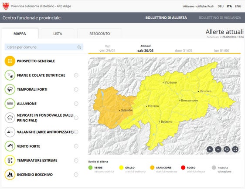The width and height of the screenshot is (245, 189).
Task: Show info for Vento forte
Action: coord(76,146)
